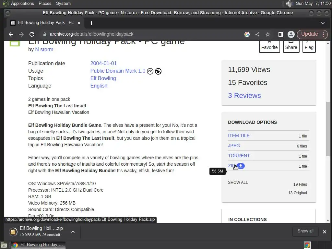Click 19 Files text
Viewport: 332px width, 249px height.
pyautogui.click(x=300, y=184)
